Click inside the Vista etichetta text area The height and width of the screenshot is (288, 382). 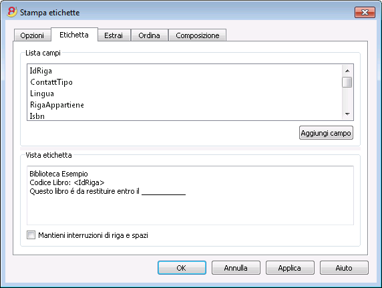click(x=190, y=195)
